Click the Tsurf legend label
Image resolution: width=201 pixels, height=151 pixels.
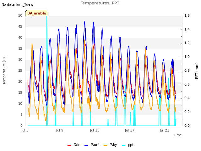pos(95,145)
